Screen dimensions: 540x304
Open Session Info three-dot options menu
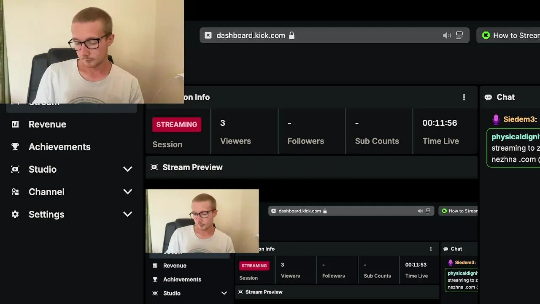pos(464,97)
